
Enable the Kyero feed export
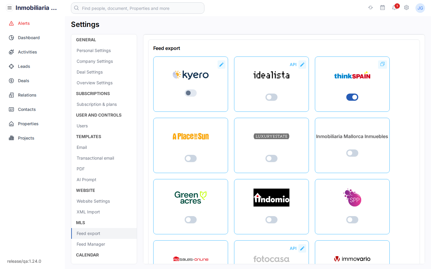point(191,93)
